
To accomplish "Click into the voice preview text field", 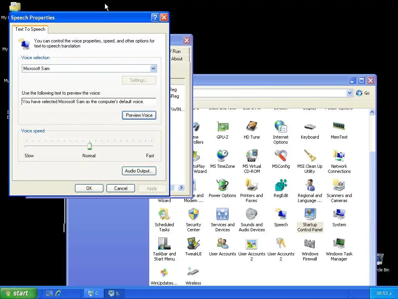I will pos(89,102).
